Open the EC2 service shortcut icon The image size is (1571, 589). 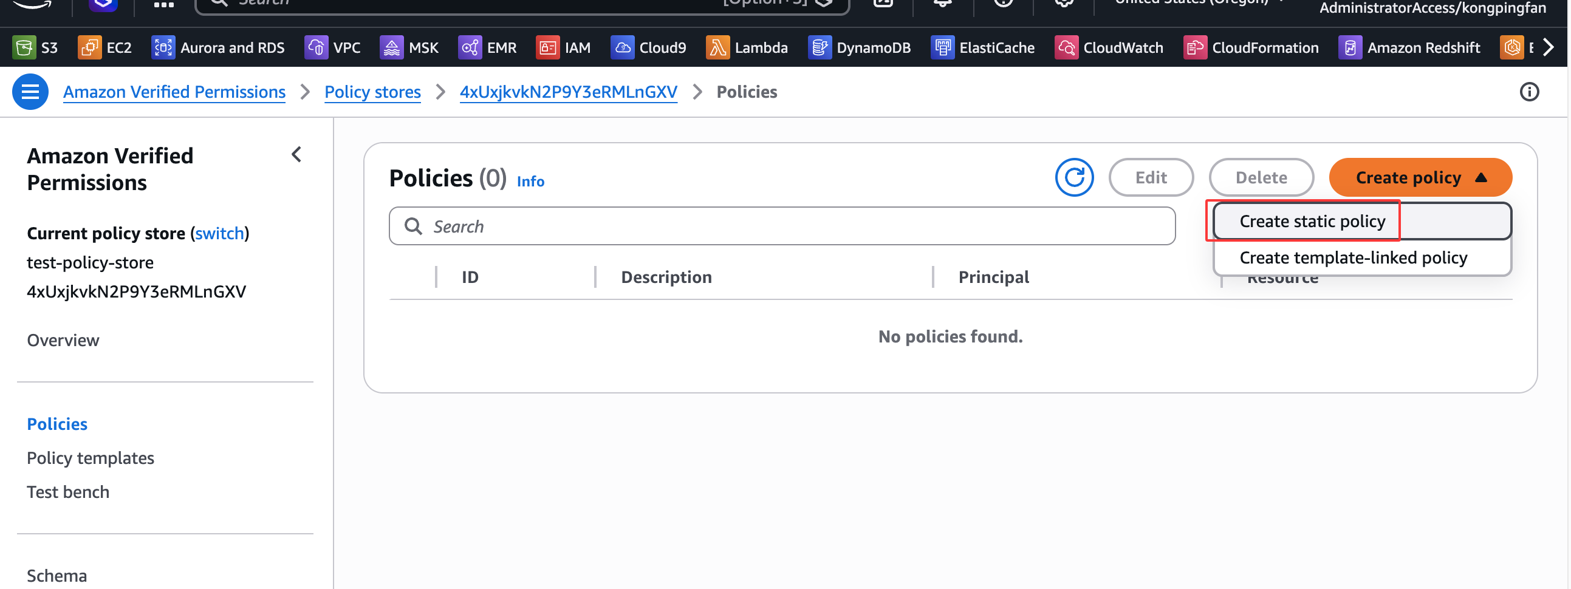point(90,47)
